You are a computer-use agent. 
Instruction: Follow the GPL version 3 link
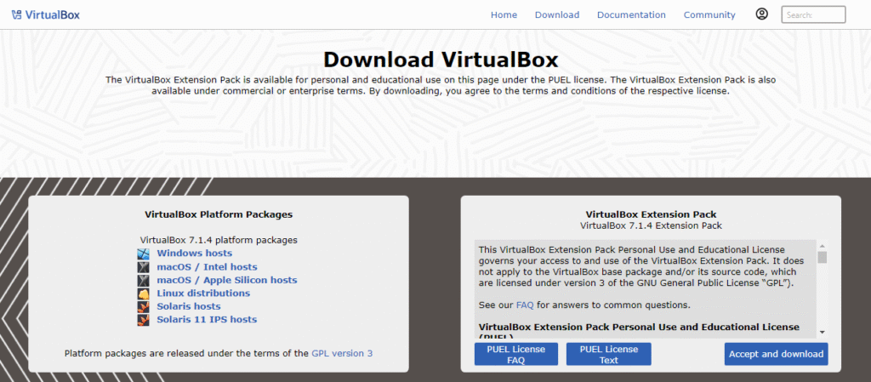(342, 353)
